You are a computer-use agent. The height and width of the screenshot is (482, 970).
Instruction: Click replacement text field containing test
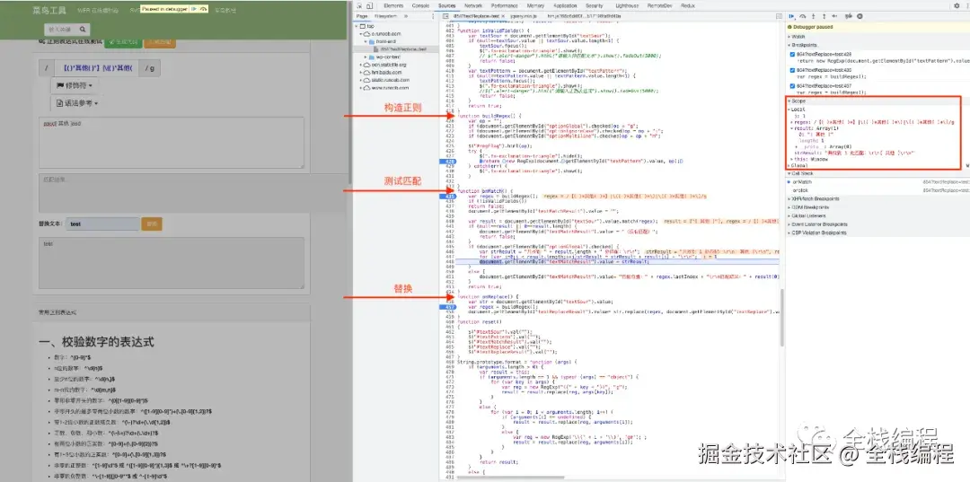pos(102,223)
